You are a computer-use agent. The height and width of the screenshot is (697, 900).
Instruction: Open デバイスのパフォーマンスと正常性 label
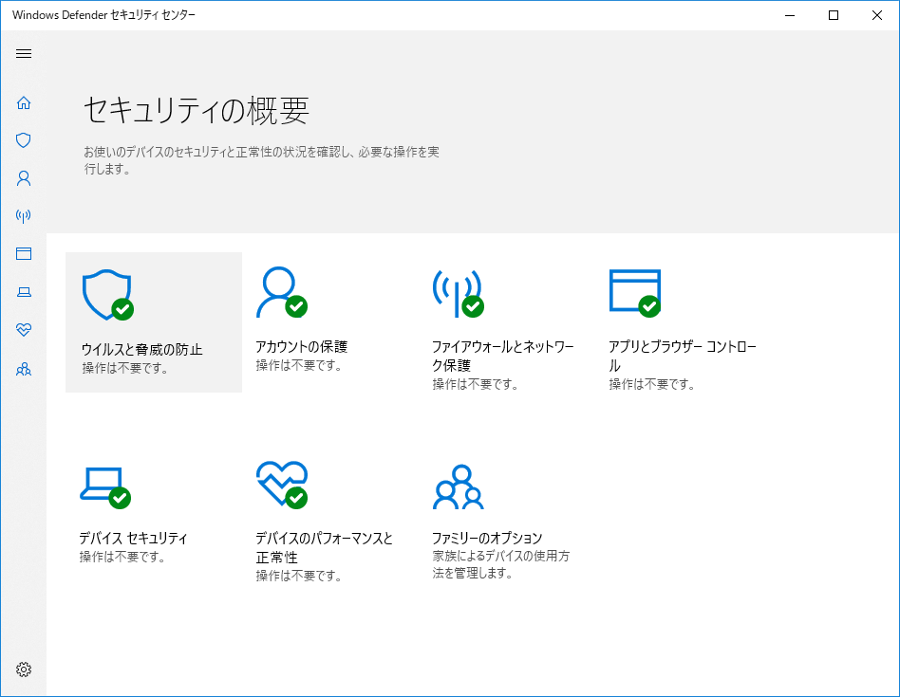[325, 547]
